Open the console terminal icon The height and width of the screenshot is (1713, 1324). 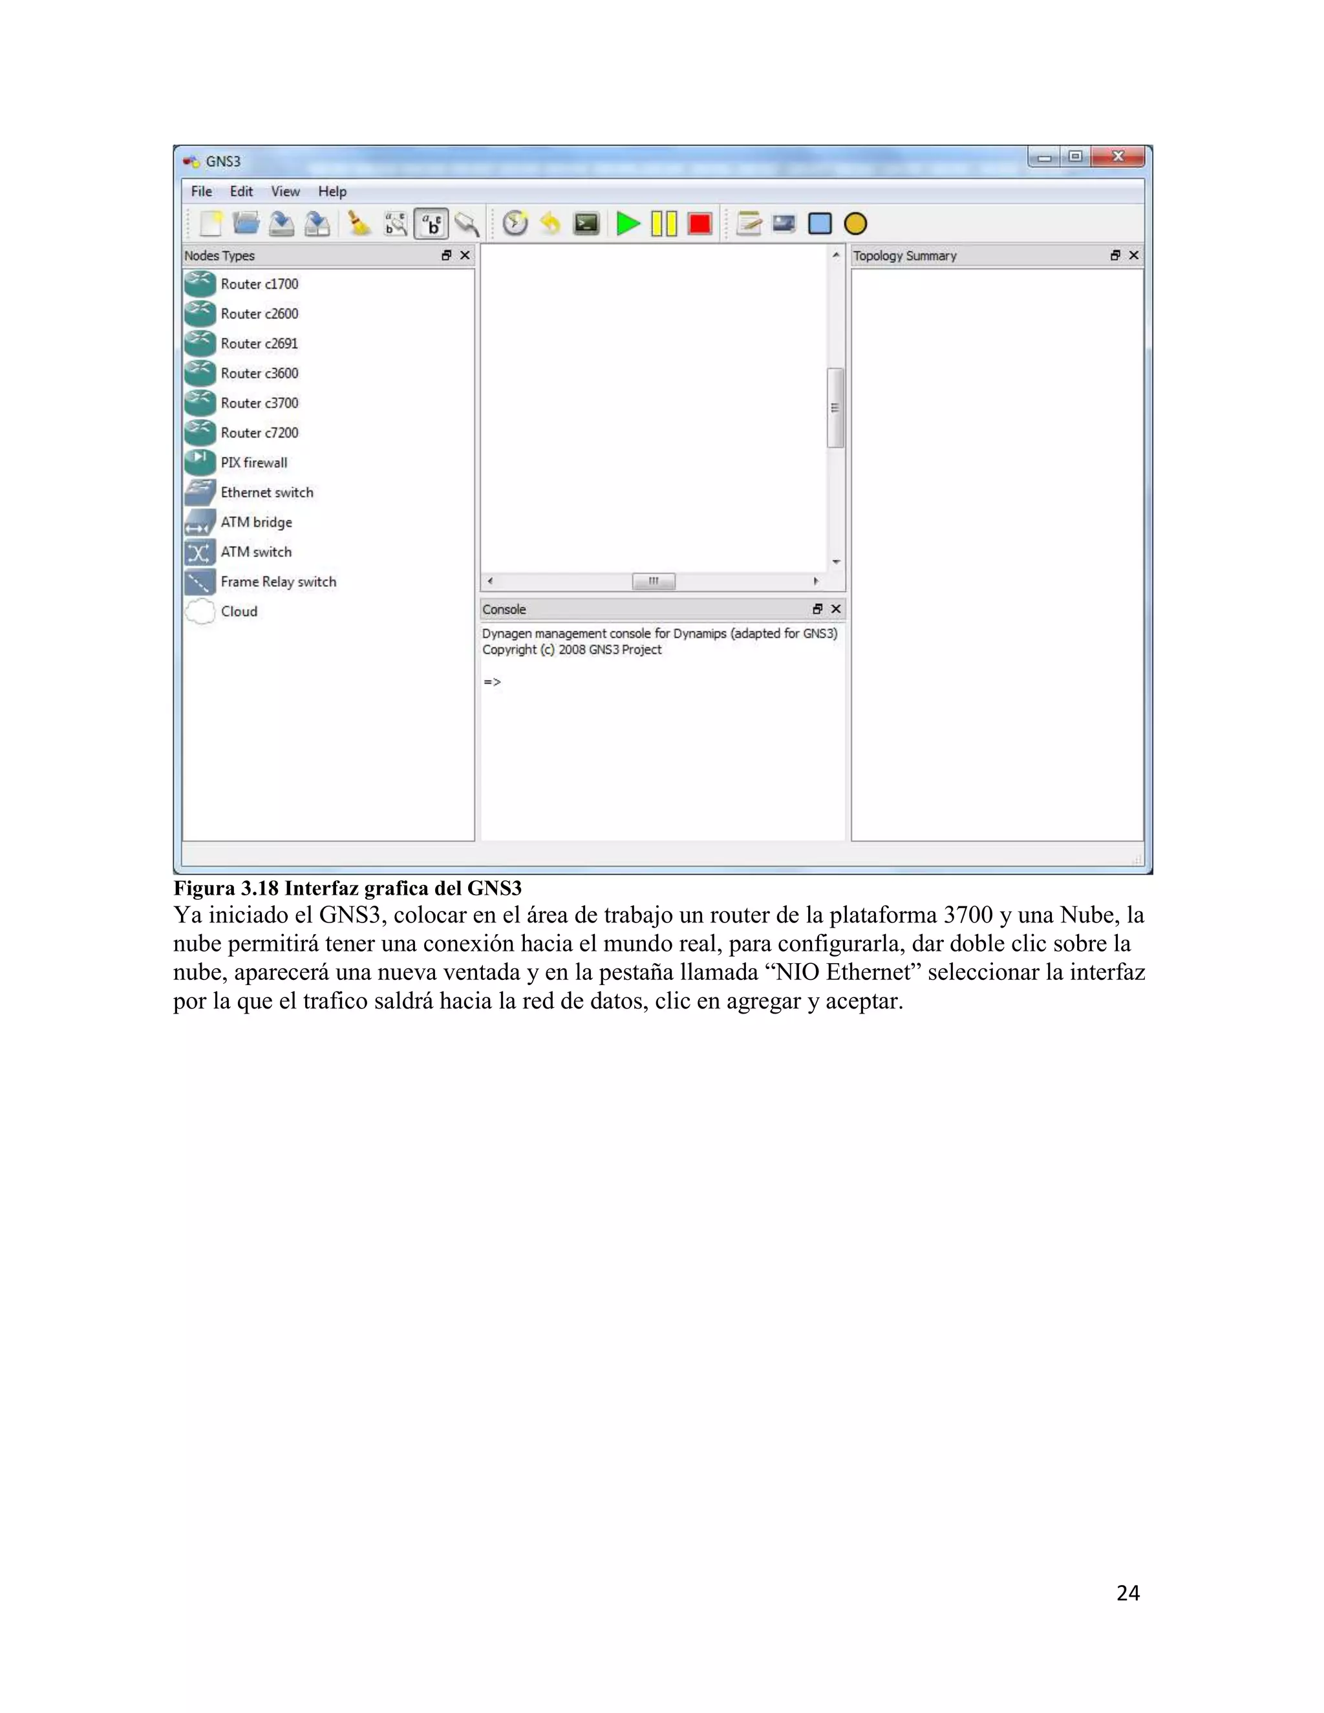[x=586, y=224]
